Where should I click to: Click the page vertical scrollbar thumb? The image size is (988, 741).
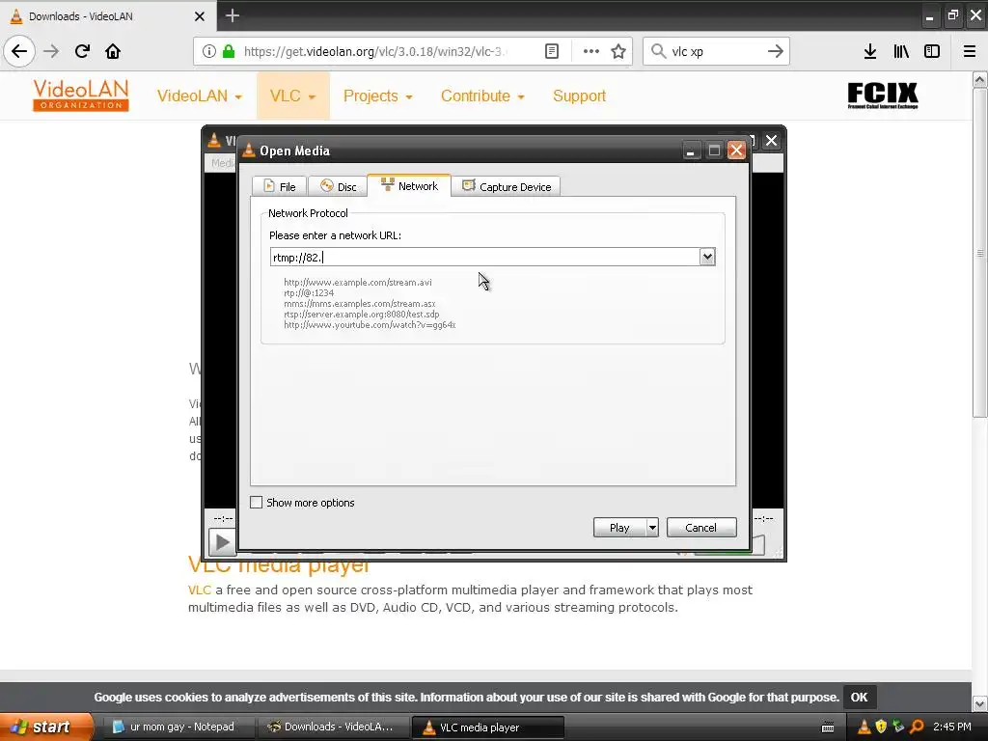[979, 252]
